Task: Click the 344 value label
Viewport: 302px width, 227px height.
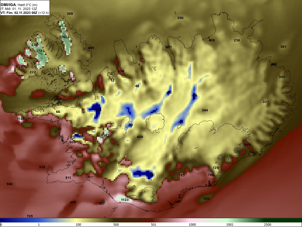Action: click(205, 110)
